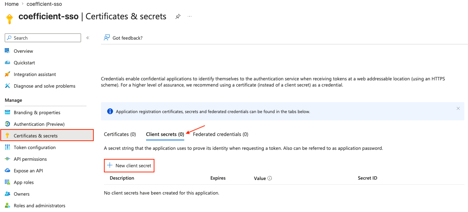This screenshot has height=212, width=468.
Task: Click the Expose an API cloud icon
Action: (7, 171)
